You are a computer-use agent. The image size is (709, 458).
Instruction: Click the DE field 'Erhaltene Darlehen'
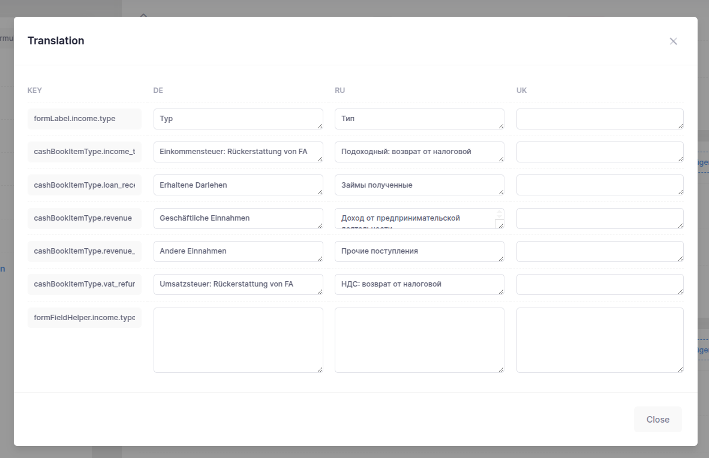pos(238,185)
